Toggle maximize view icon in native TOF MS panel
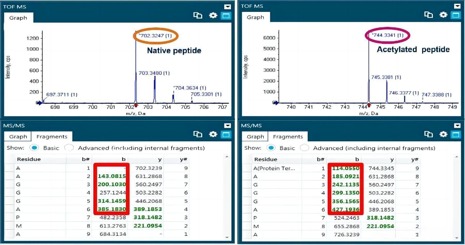Screen dimensions: 465x245 pyautogui.click(x=226, y=16)
